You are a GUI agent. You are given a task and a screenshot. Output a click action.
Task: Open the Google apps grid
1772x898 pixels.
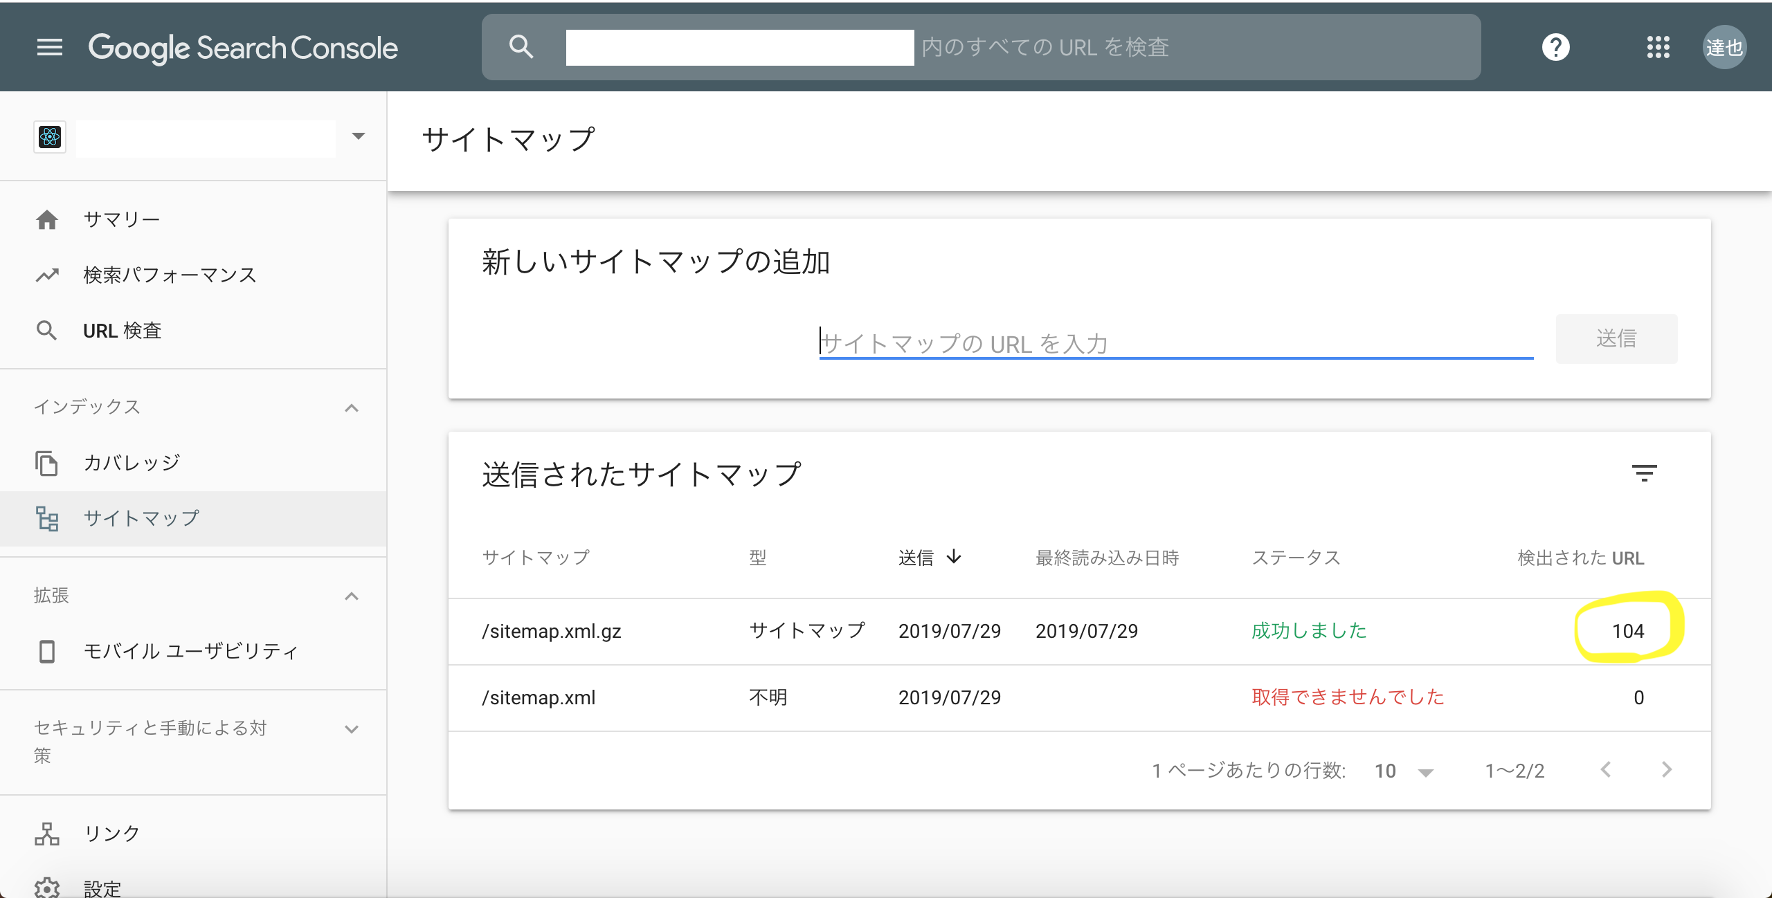[1658, 47]
